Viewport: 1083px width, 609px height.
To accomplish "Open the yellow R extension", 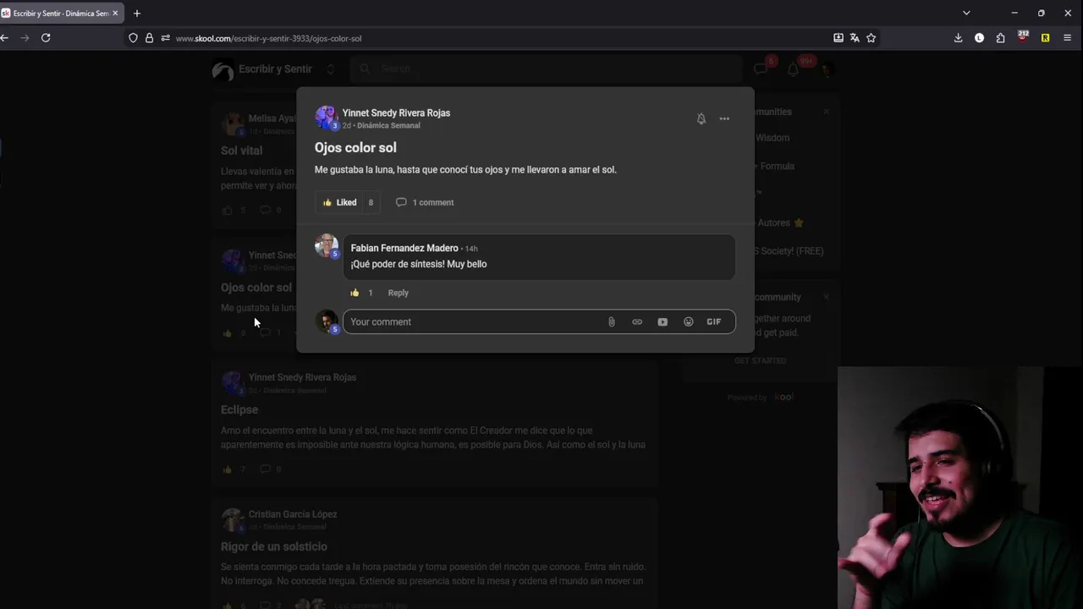I will click(1045, 37).
